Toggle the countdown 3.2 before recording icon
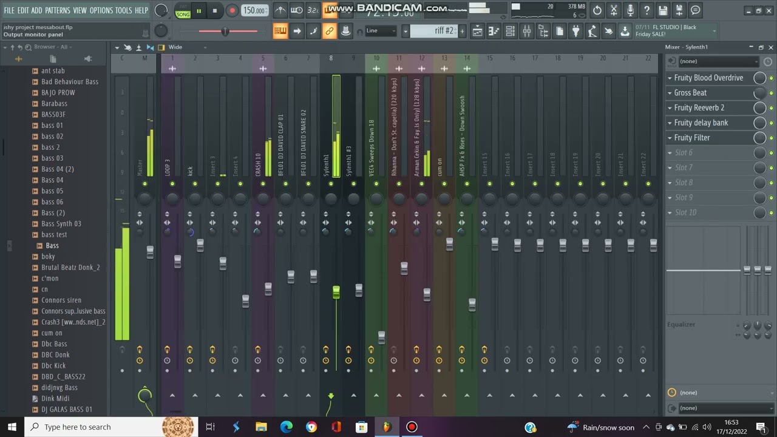Viewport: 777px width, 437px height. (x=313, y=10)
